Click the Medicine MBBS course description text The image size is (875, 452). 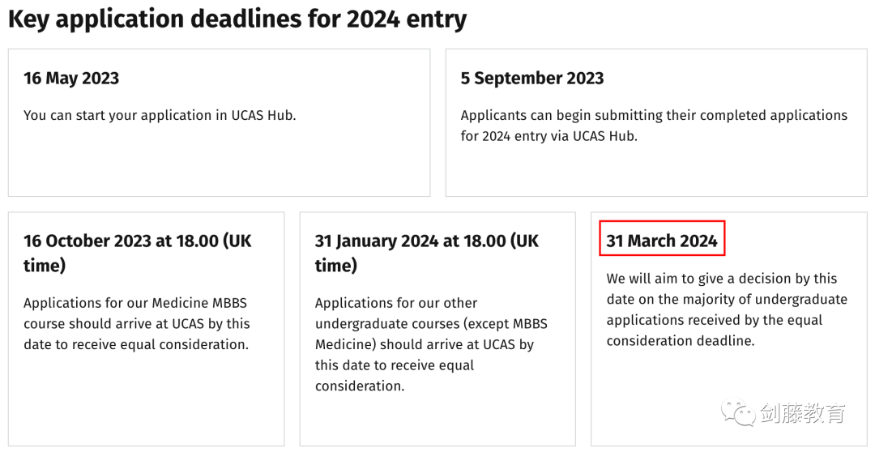point(137,324)
